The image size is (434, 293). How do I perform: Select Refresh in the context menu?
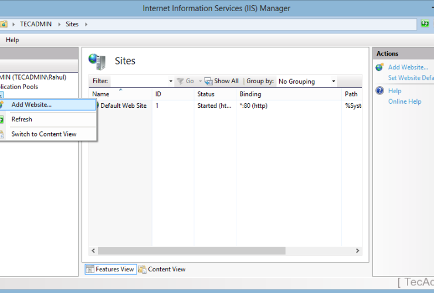tap(22, 120)
